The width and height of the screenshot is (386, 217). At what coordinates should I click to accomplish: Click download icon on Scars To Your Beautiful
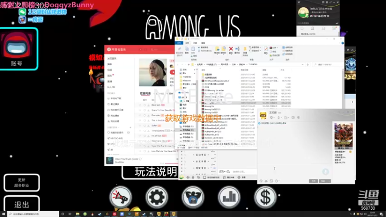tap(149, 110)
